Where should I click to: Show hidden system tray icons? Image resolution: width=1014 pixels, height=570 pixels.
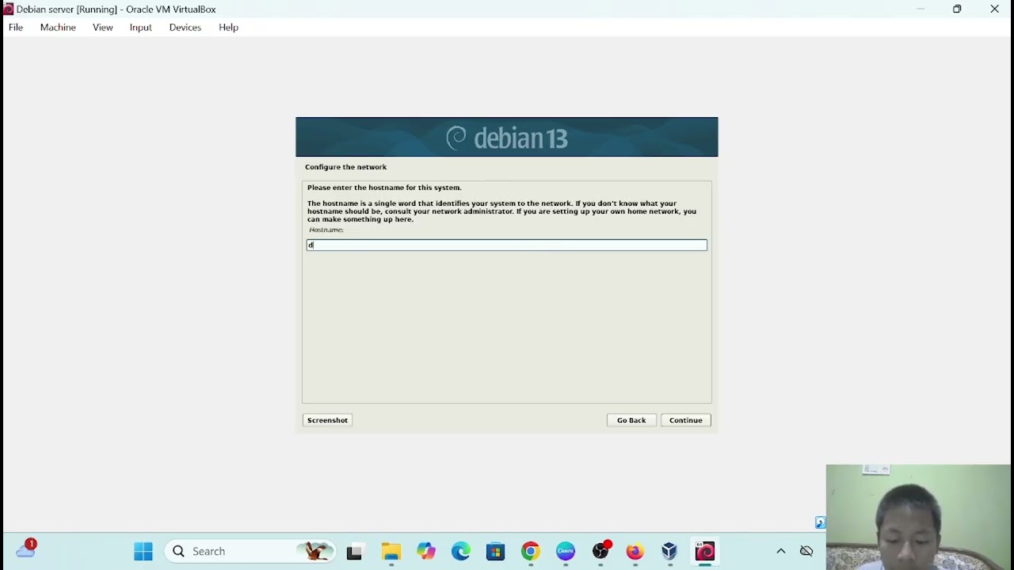coord(781,551)
